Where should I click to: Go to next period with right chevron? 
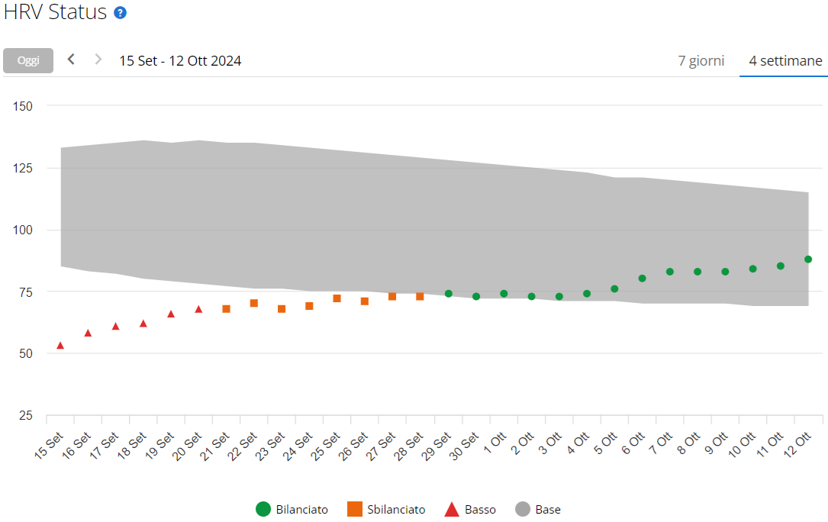[x=98, y=60]
